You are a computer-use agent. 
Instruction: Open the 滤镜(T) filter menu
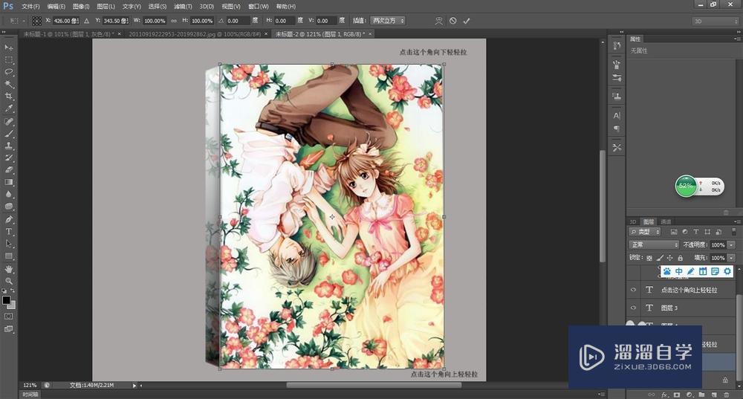[x=184, y=6]
